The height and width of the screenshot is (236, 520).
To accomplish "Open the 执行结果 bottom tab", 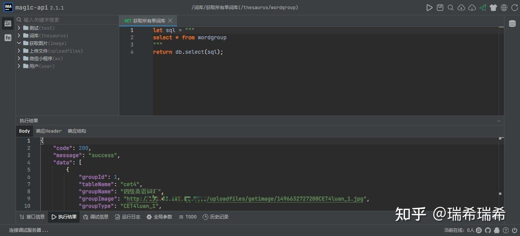I will point(64,217).
